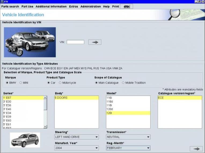This screenshot has height=153, width=205.
Task: Click the arrow button next to VIN field
Action: coord(95,42)
